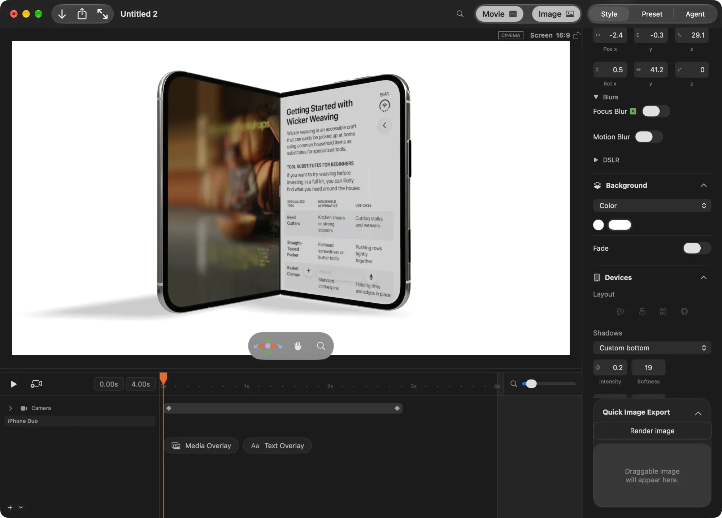Click the fullscreen expand arrows icon

tap(103, 14)
